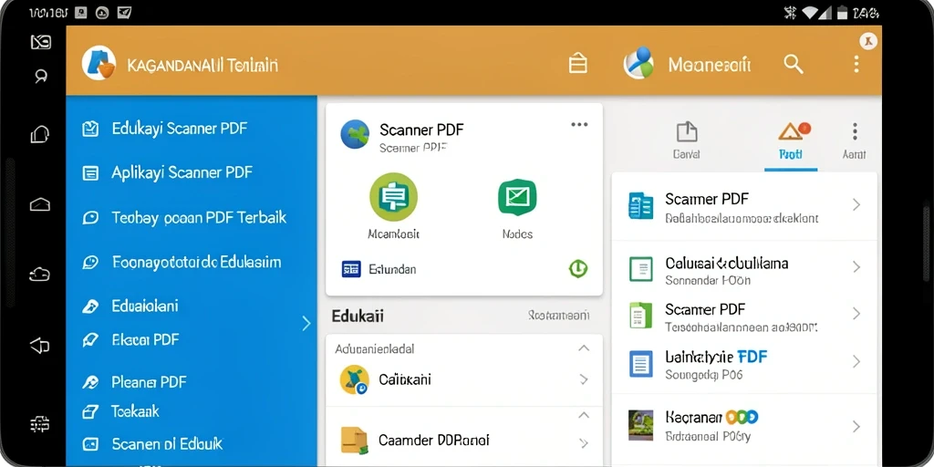
Task: Open the three-dot menu on the Scanner PDF card
Action: click(579, 124)
